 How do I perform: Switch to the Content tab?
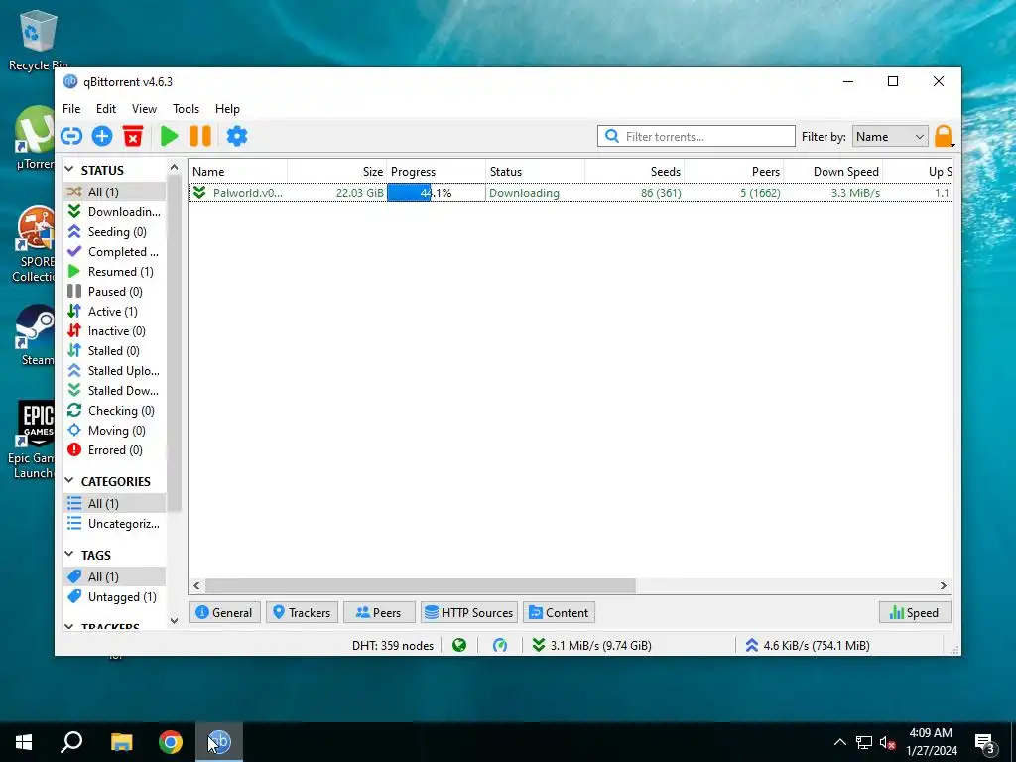tap(560, 612)
